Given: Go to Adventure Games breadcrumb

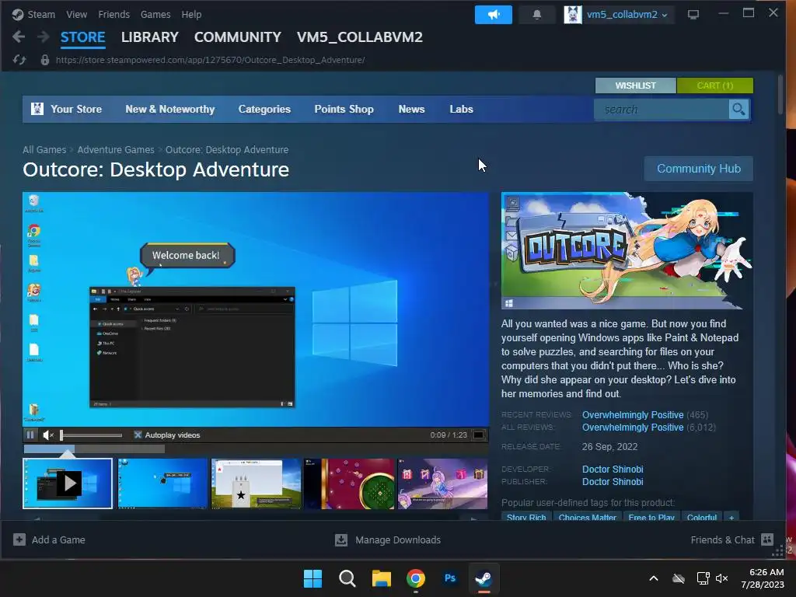Looking at the screenshot, I should tap(116, 150).
